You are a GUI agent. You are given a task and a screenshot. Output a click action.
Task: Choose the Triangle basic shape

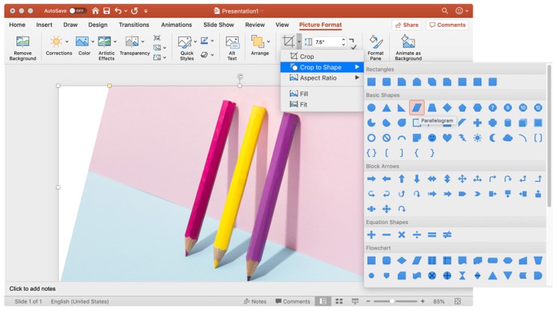click(x=386, y=107)
